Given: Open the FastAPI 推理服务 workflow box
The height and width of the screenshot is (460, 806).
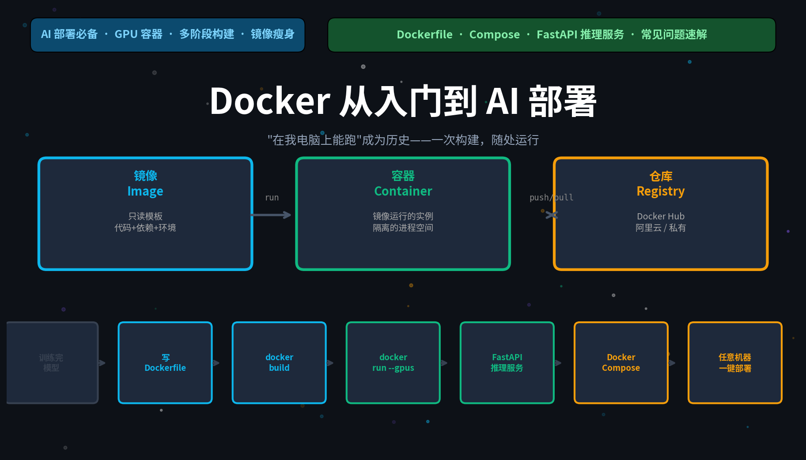Looking at the screenshot, I should pyautogui.click(x=507, y=362).
